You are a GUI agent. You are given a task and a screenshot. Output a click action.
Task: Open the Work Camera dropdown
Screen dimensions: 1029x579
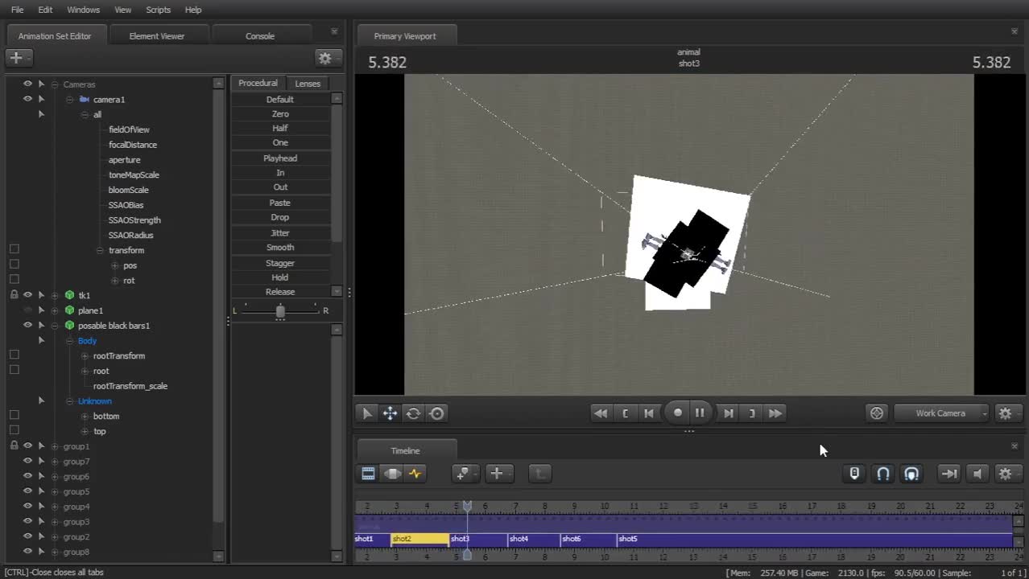click(x=940, y=413)
